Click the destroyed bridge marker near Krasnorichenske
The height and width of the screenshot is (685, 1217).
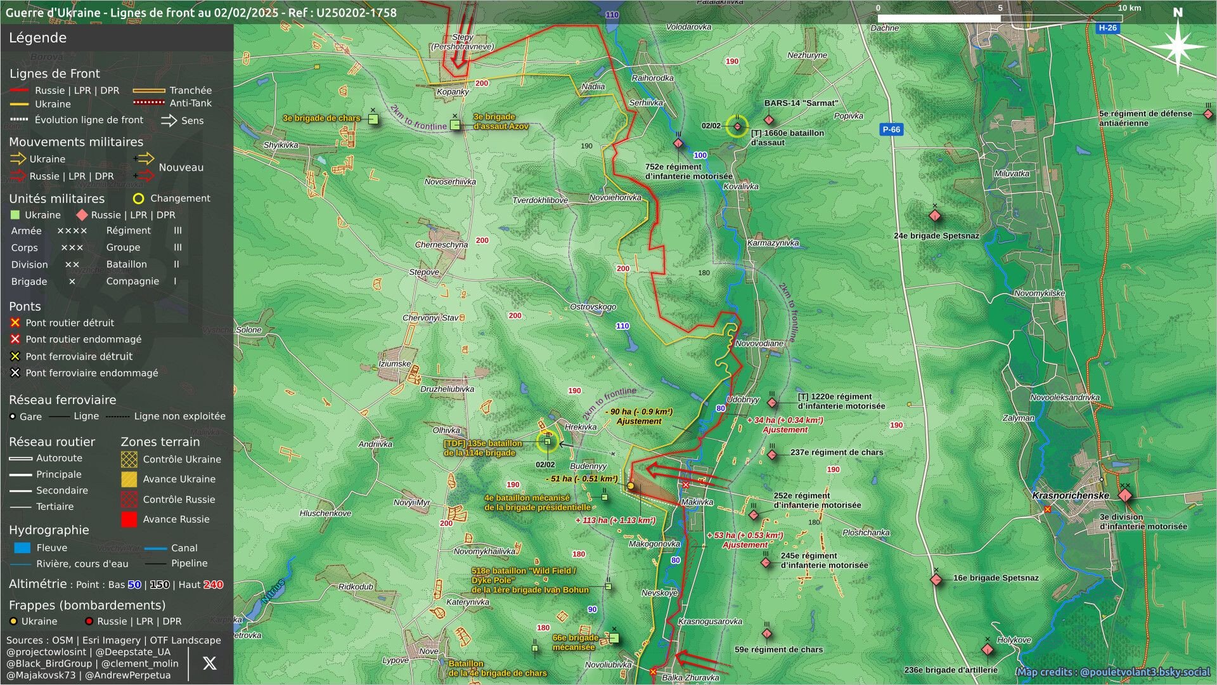(x=1047, y=509)
